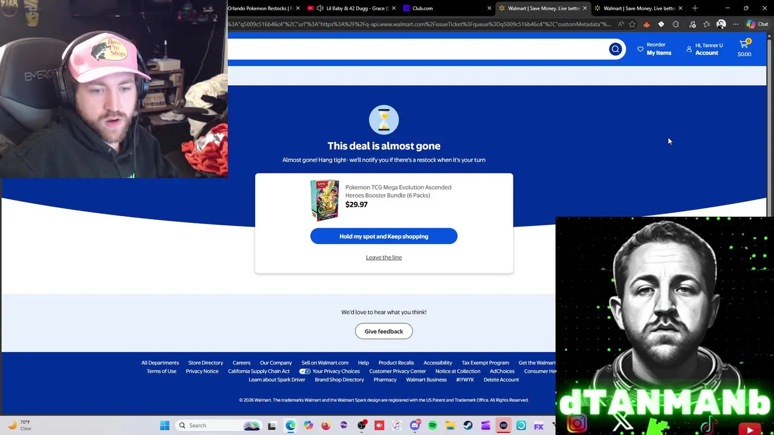Open Store Directory footer link
Screen dimensions: 774x435
(x=206, y=363)
